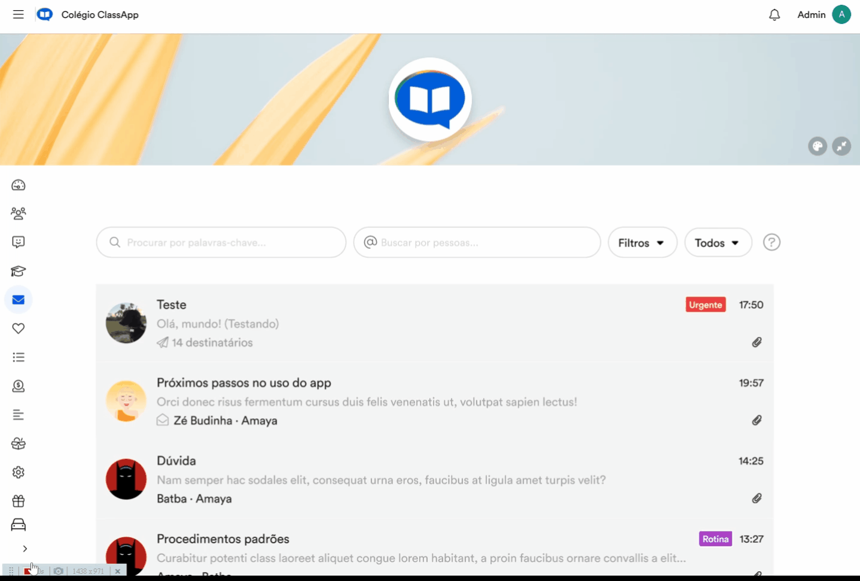Click Zé Budinha · Amaya sender line
This screenshot has height=581, width=860.
(225, 420)
